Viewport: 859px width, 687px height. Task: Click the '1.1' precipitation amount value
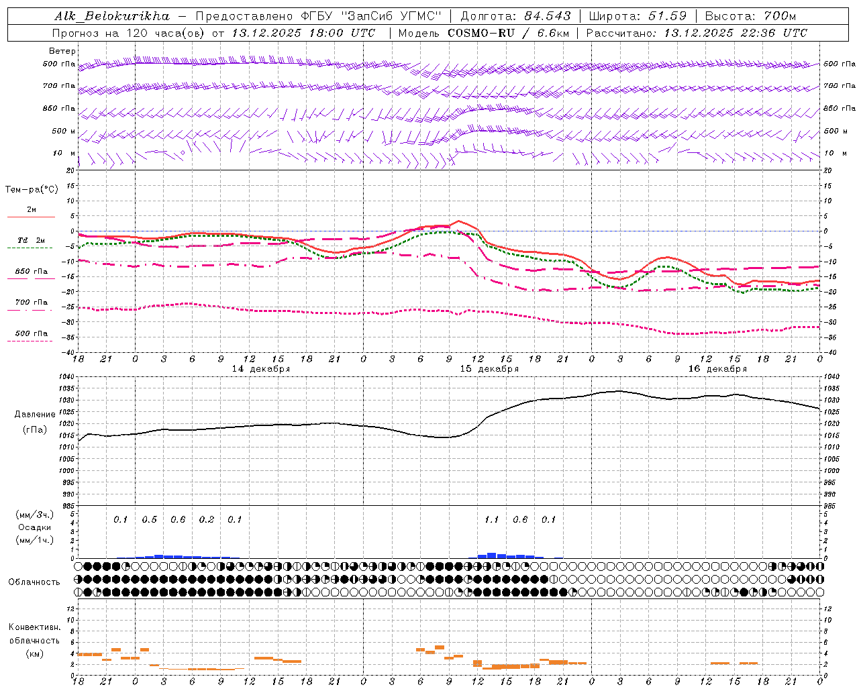tap(492, 520)
